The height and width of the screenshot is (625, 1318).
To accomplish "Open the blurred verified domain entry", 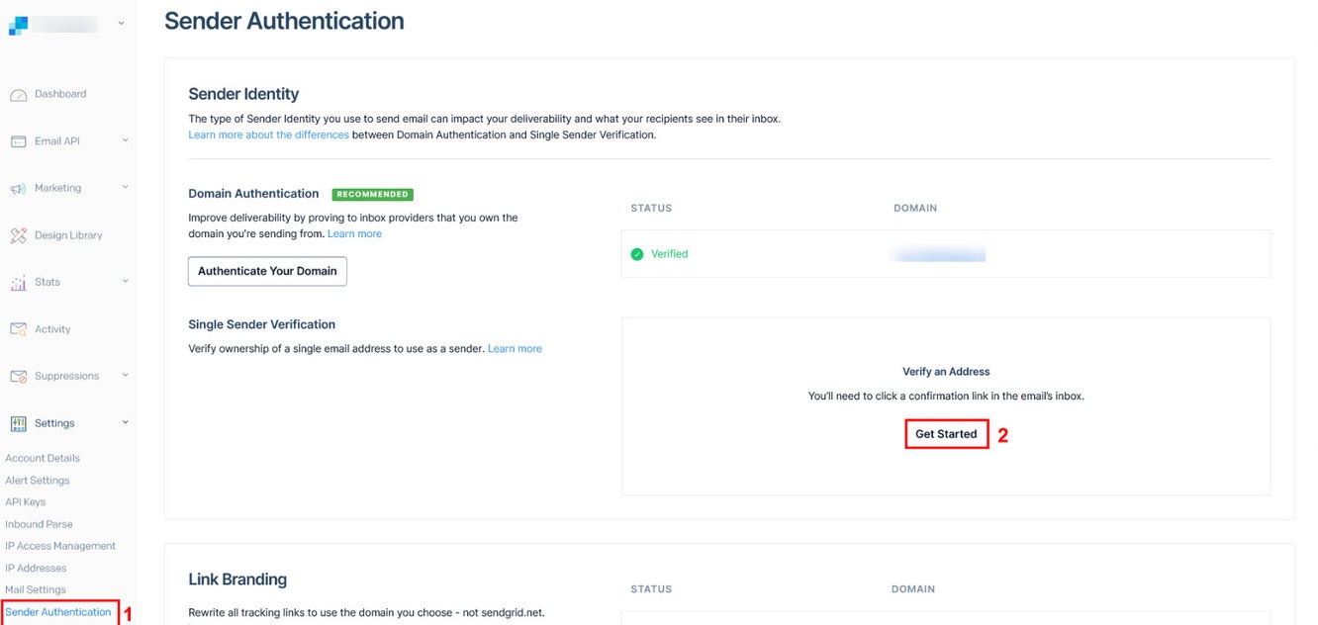I will point(938,254).
